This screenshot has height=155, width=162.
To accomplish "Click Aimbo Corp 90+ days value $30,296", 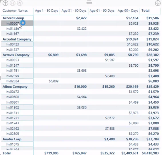I will (x=132, y=139).
